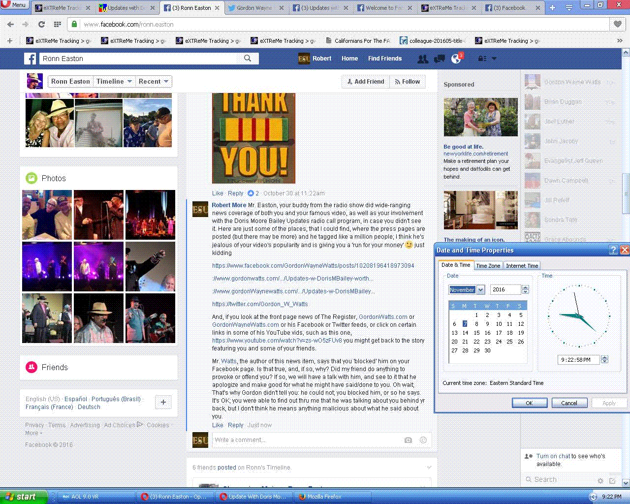This screenshot has height=504, width=630.
Task: Open the Recent dropdown
Action: pos(153,82)
